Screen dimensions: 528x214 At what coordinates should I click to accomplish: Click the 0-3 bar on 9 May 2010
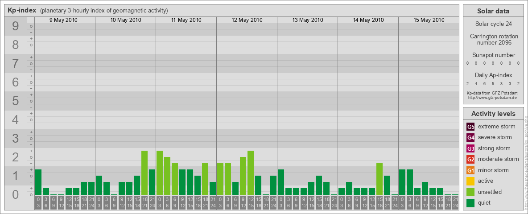[38, 182]
